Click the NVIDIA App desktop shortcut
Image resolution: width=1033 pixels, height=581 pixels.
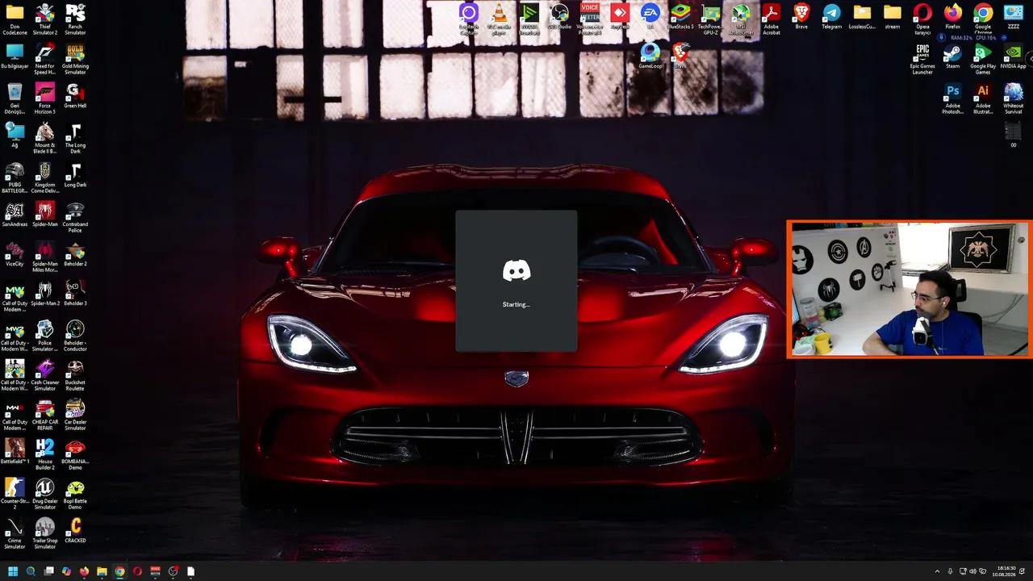pyautogui.click(x=1013, y=56)
